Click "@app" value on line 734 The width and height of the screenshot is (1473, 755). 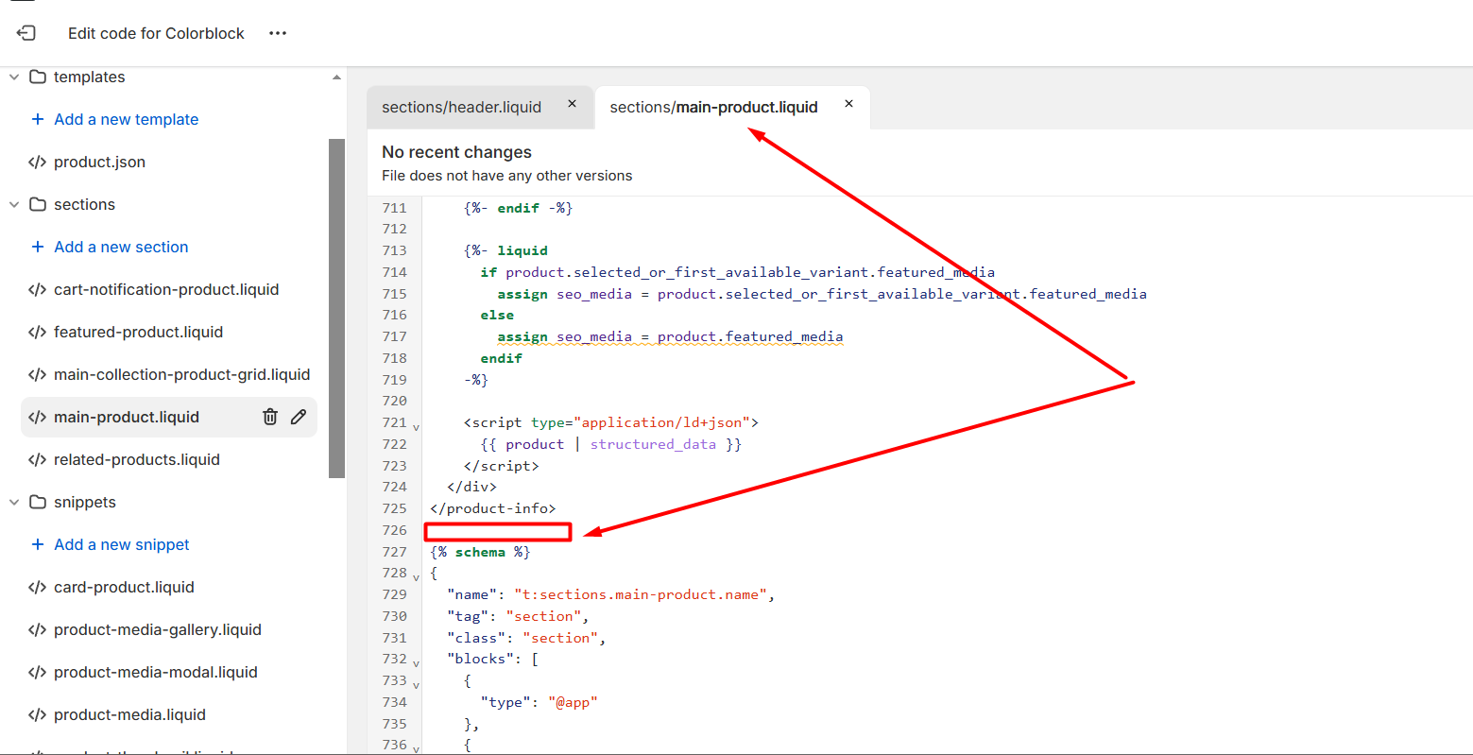click(x=573, y=702)
